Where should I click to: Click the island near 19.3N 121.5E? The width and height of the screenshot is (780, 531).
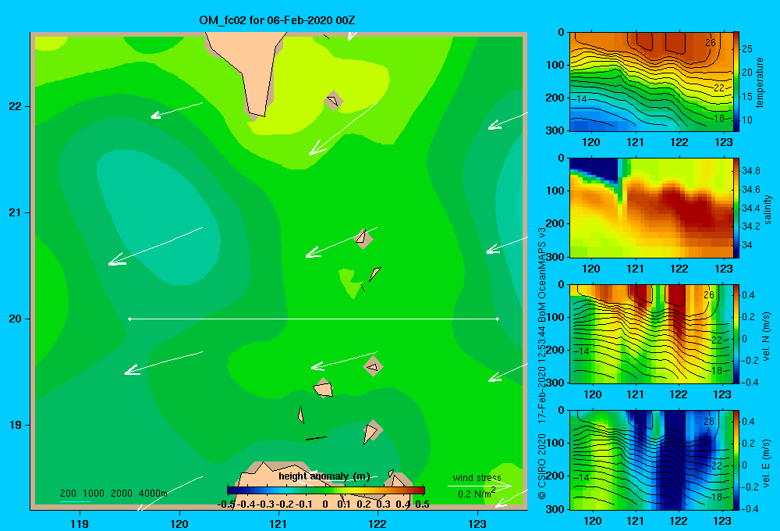(324, 388)
